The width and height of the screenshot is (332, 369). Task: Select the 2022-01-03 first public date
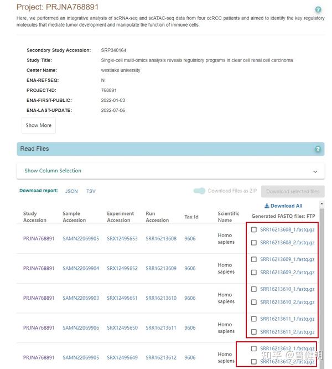[x=113, y=100]
